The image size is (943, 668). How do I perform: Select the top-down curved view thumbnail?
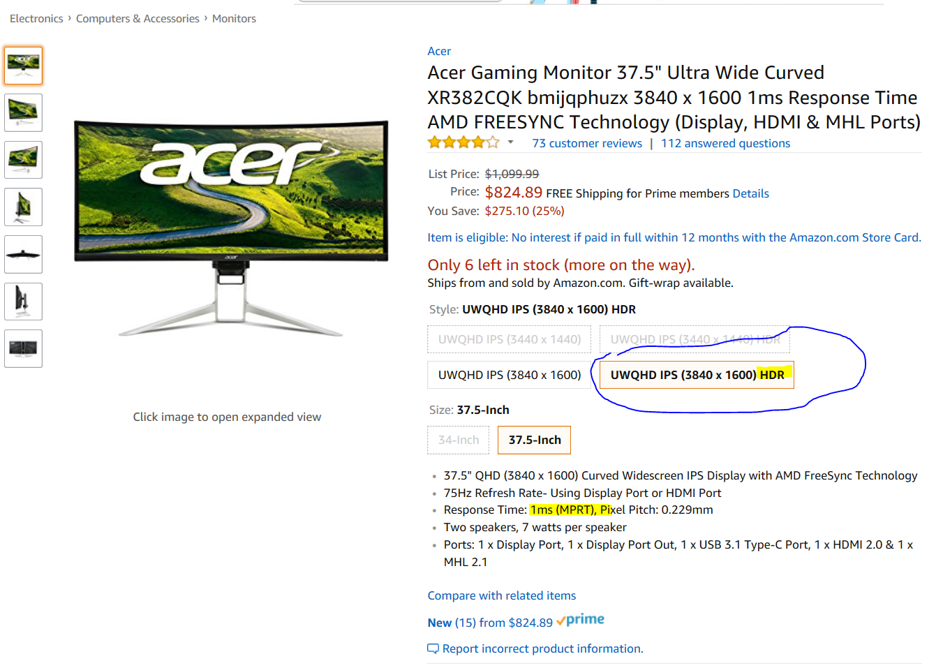pos(23,254)
